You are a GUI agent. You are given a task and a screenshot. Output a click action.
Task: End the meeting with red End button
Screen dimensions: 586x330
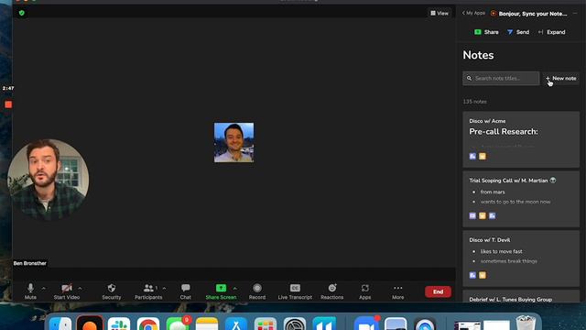438,291
